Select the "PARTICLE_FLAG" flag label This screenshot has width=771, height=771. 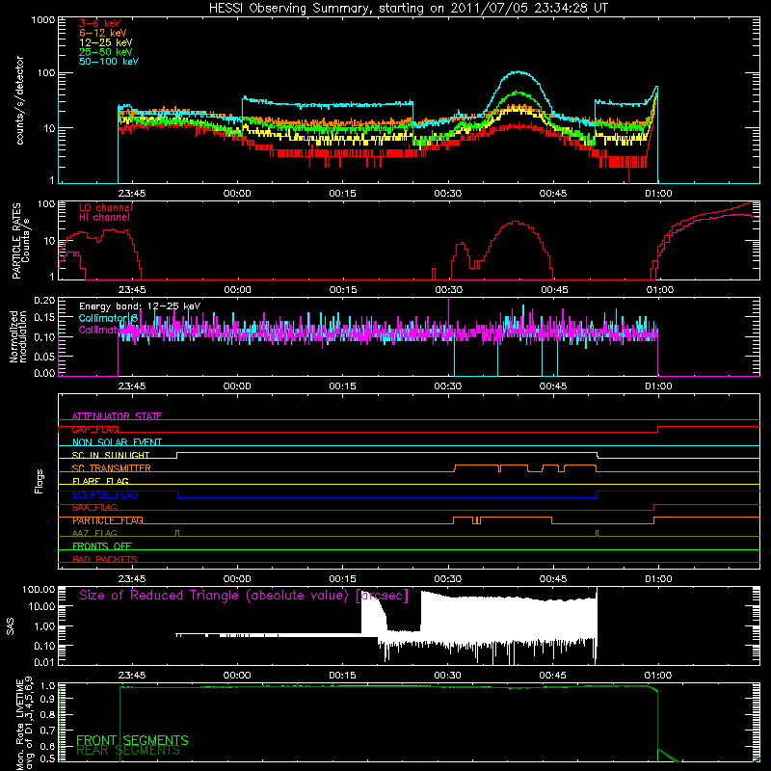(x=108, y=520)
